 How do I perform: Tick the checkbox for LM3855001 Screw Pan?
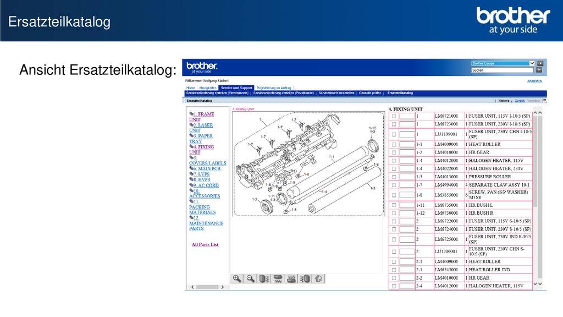click(394, 195)
